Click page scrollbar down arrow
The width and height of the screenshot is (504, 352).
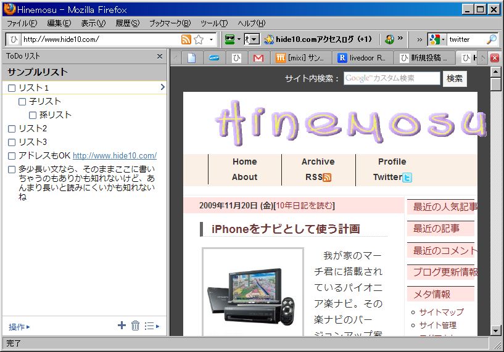pyautogui.click(x=495, y=331)
